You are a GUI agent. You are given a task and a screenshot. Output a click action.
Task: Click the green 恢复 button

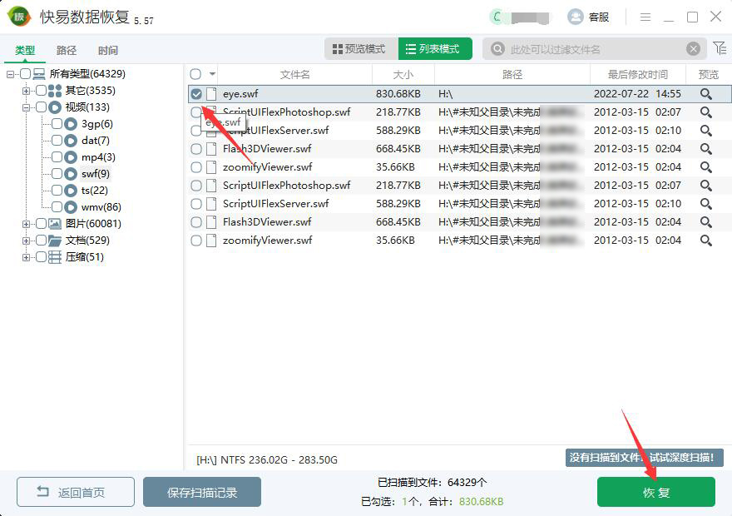point(655,492)
